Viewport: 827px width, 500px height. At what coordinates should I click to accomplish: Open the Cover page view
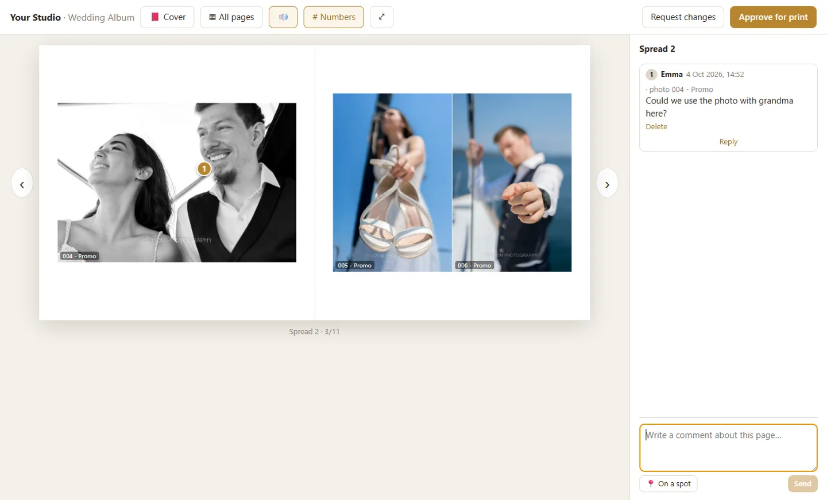167,17
